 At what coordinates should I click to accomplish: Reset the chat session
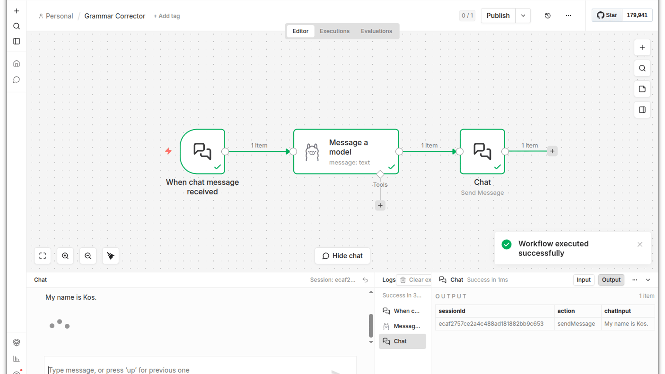(365, 280)
